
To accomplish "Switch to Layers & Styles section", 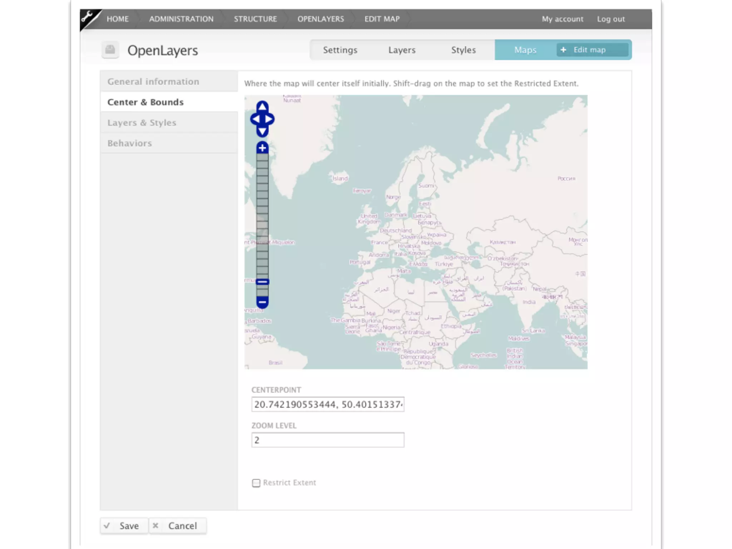I will [x=142, y=123].
